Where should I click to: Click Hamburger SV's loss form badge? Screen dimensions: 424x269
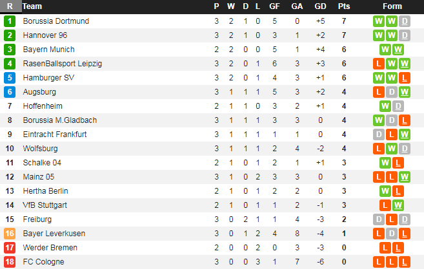405,78
